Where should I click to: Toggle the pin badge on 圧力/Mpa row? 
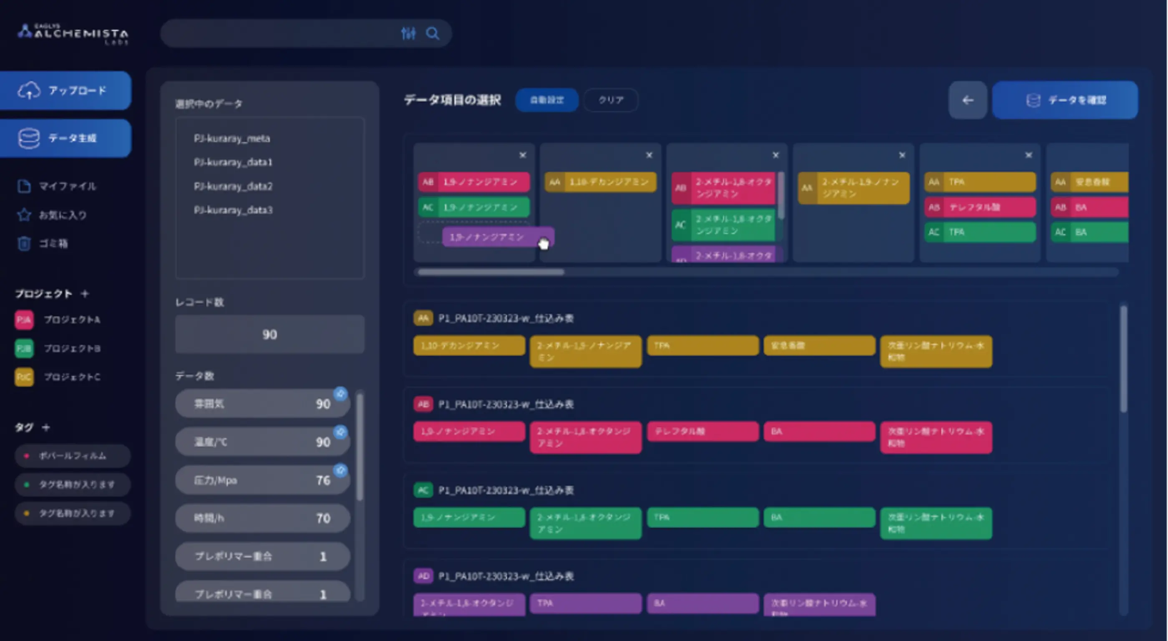click(340, 470)
